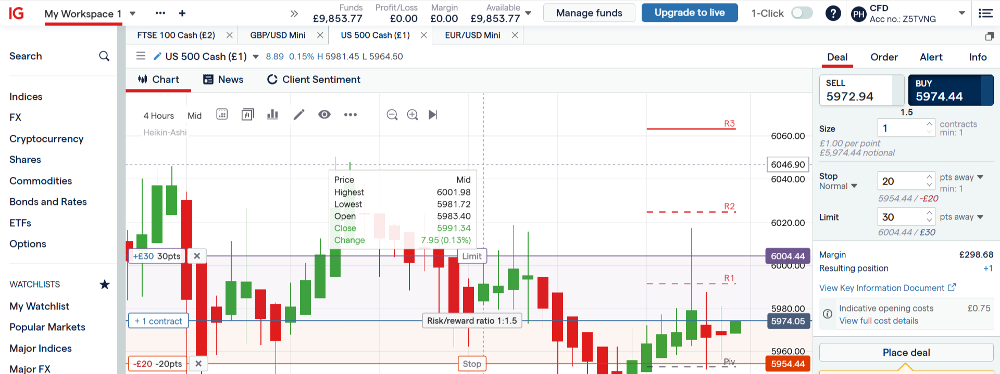The width and height of the screenshot is (1000, 374).
Task: Change the Mid price type
Action: pyautogui.click(x=194, y=115)
